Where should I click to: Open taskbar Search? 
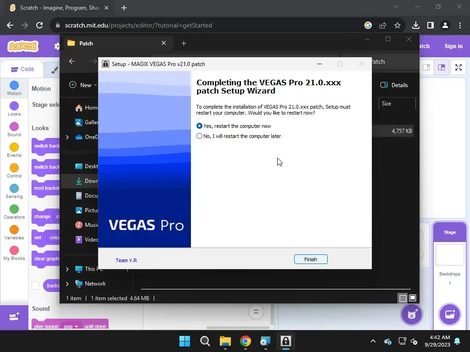pyautogui.click(x=205, y=341)
